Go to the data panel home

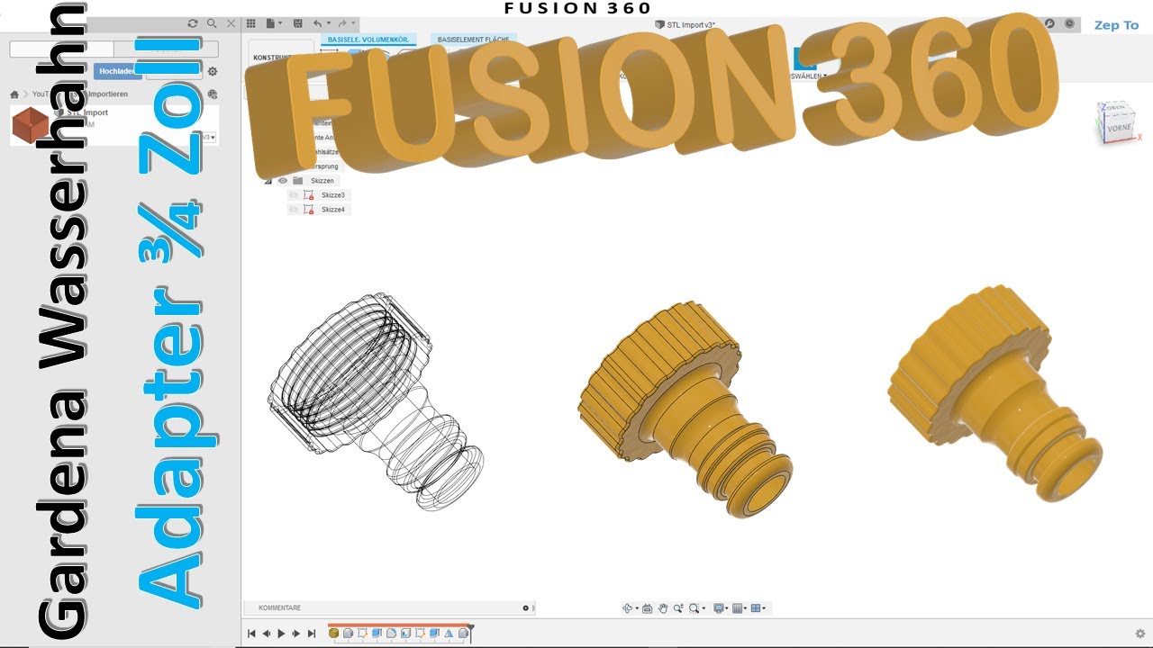(x=14, y=94)
